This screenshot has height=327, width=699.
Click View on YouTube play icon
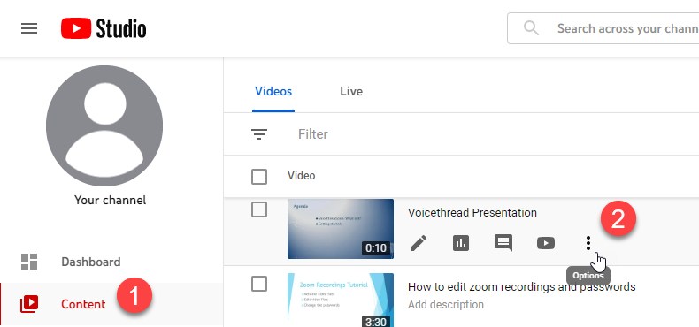click(546, 243)
